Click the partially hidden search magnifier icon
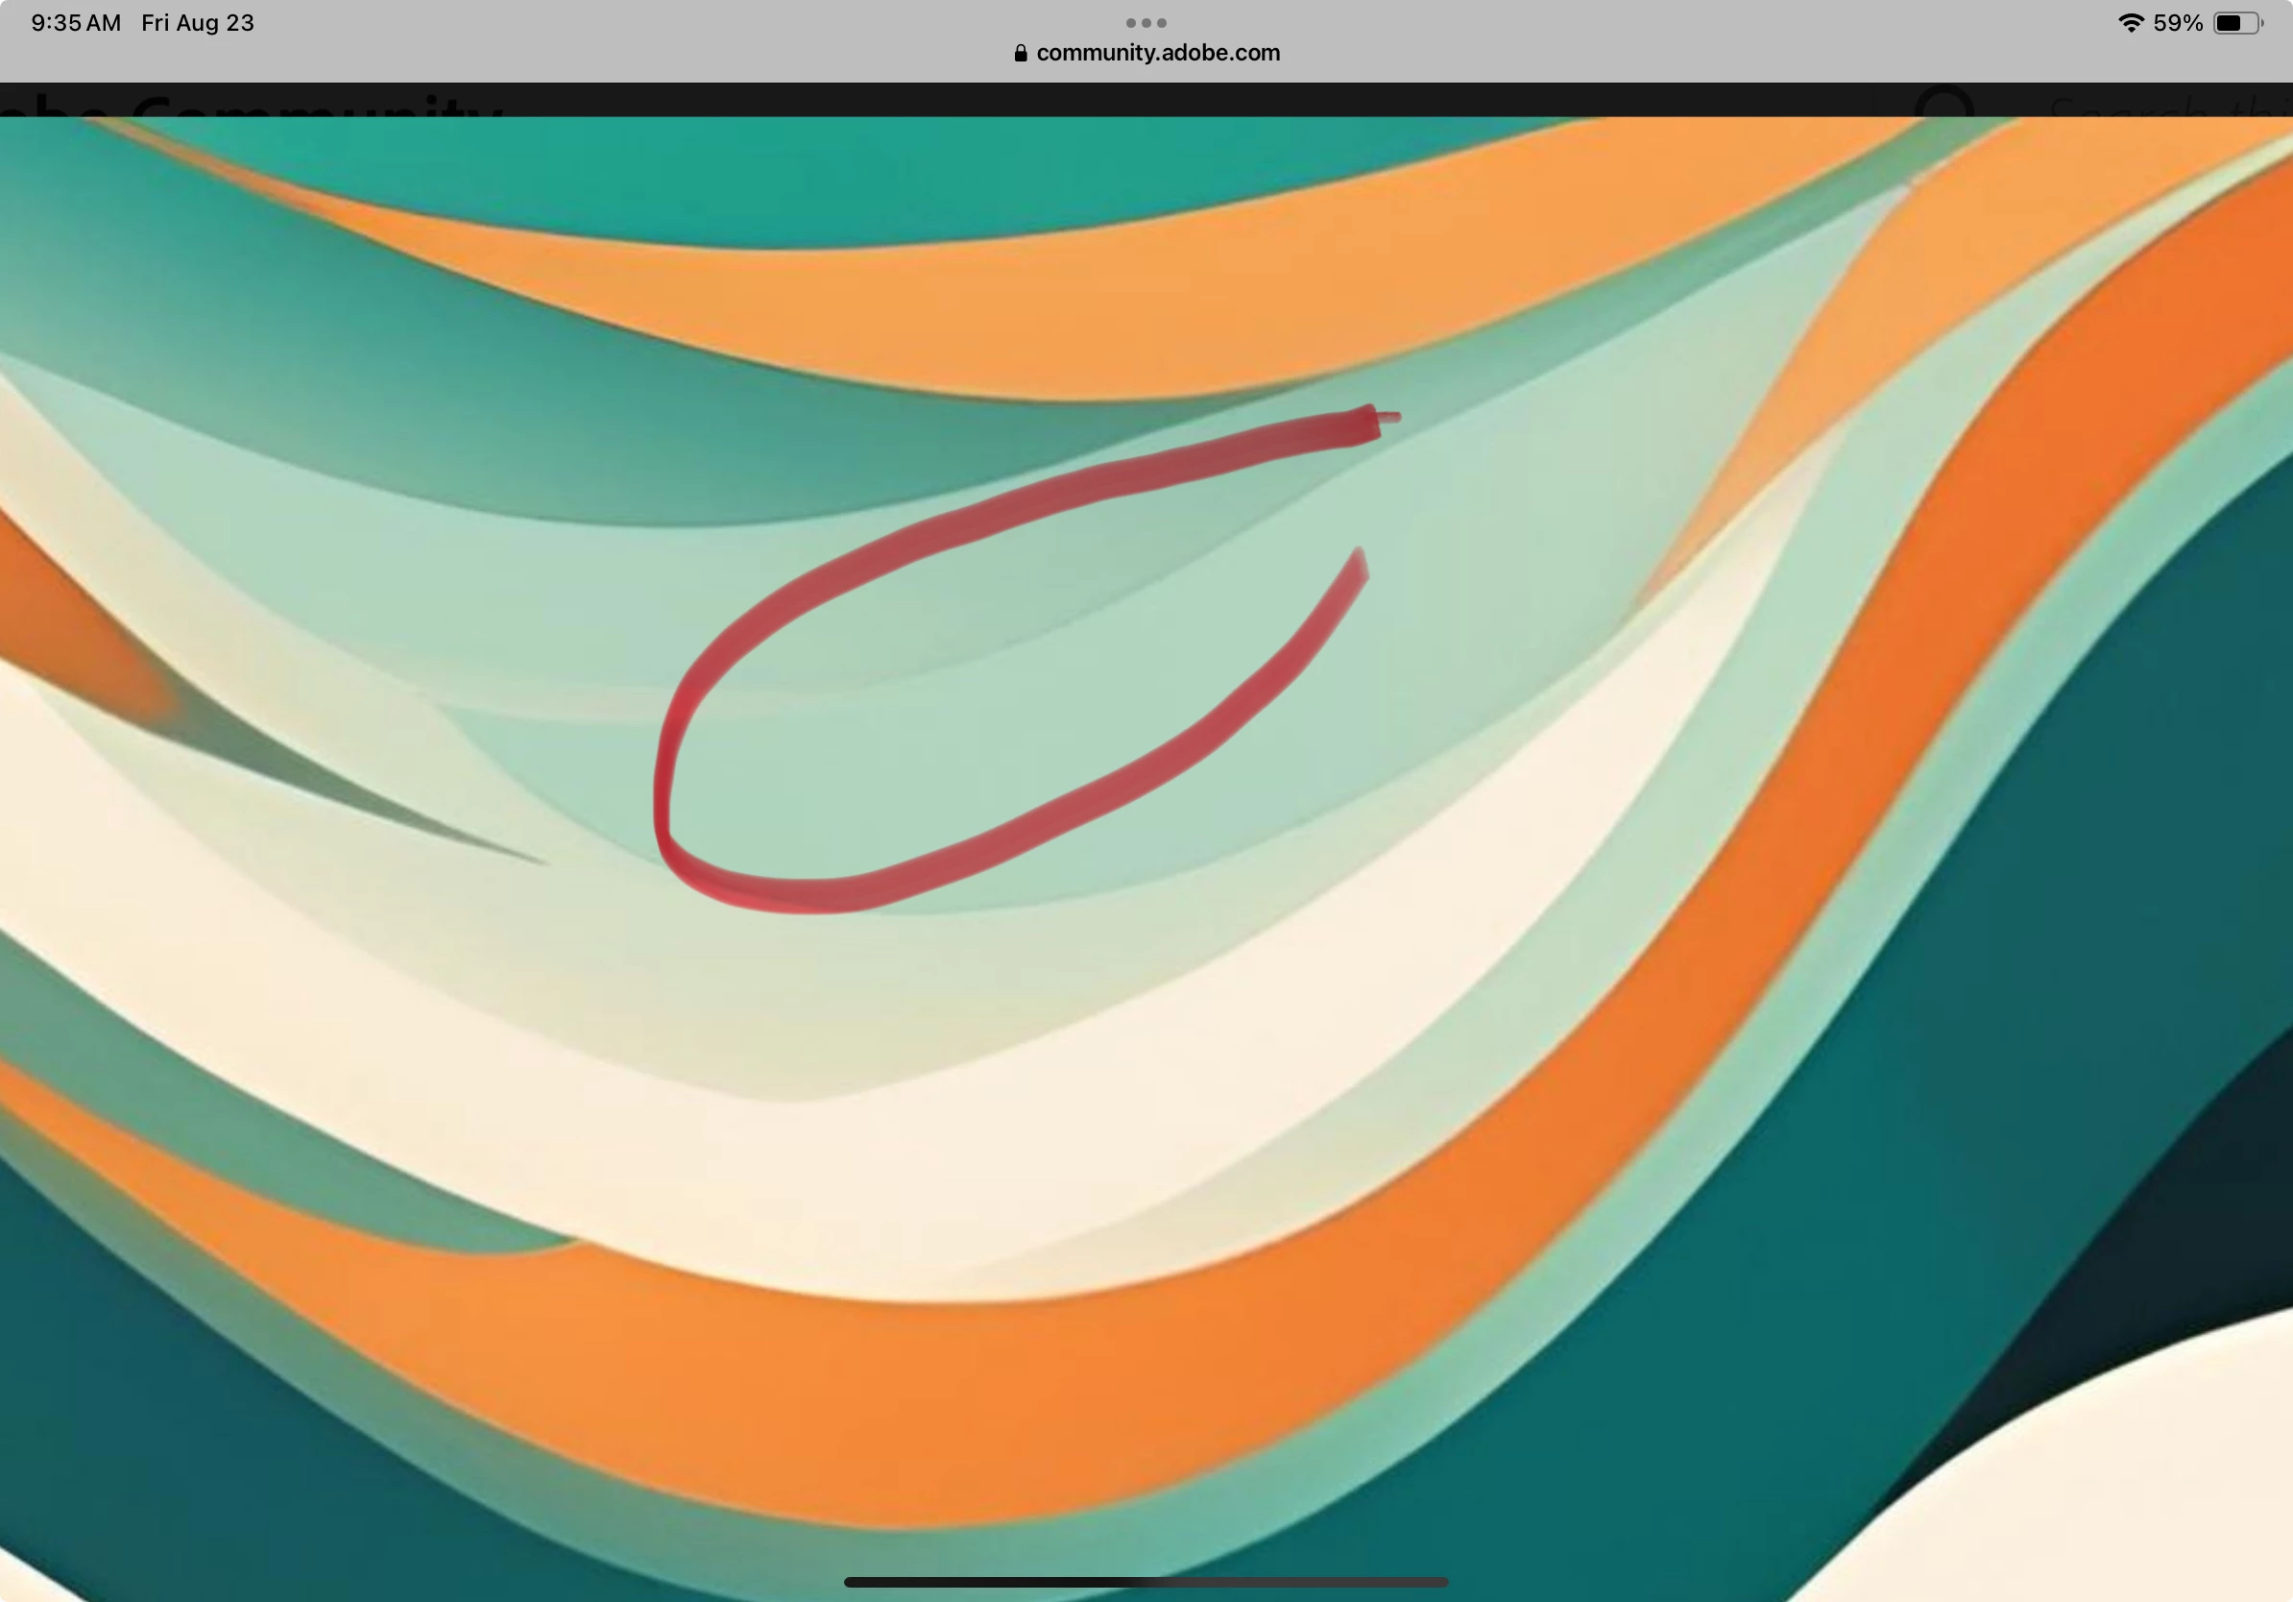 (x=1943, y=103)
